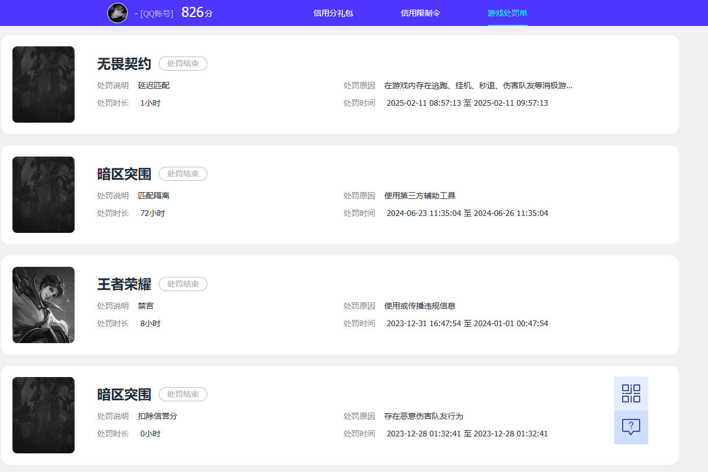Click the user avatar icon in header
Image resolution: width=708 pixels, height=472 pixels.
pyautogui.click(x=118, y=12)
